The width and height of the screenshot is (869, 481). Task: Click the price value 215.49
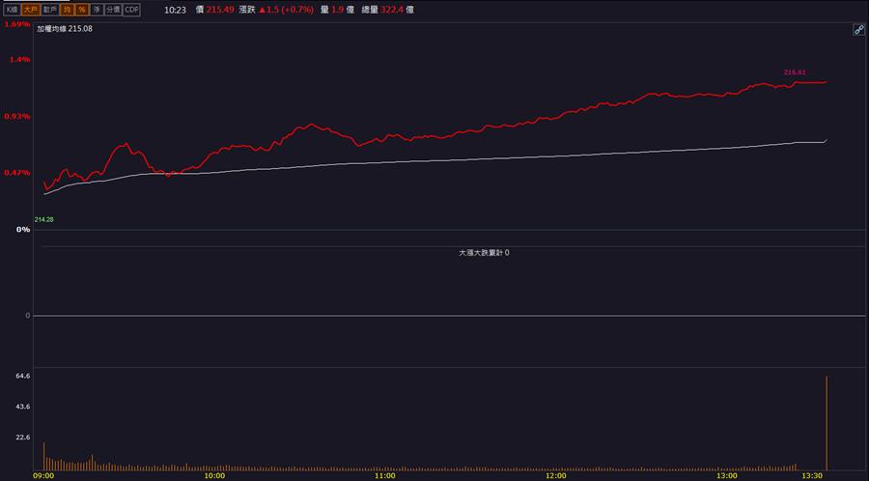[x=220, y=10]
